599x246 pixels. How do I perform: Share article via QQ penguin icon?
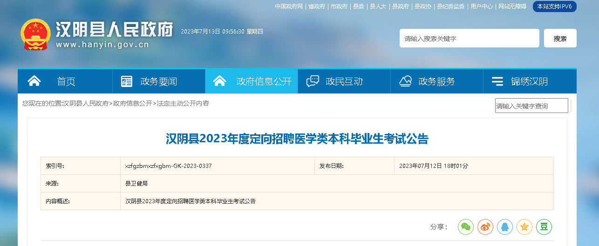point(504,226)
